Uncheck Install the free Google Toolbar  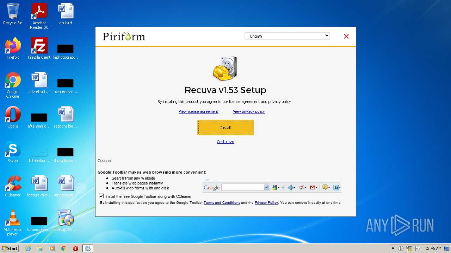[101, 196]
